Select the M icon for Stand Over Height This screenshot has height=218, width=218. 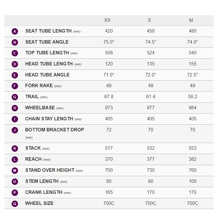click(x=15, y=171)
